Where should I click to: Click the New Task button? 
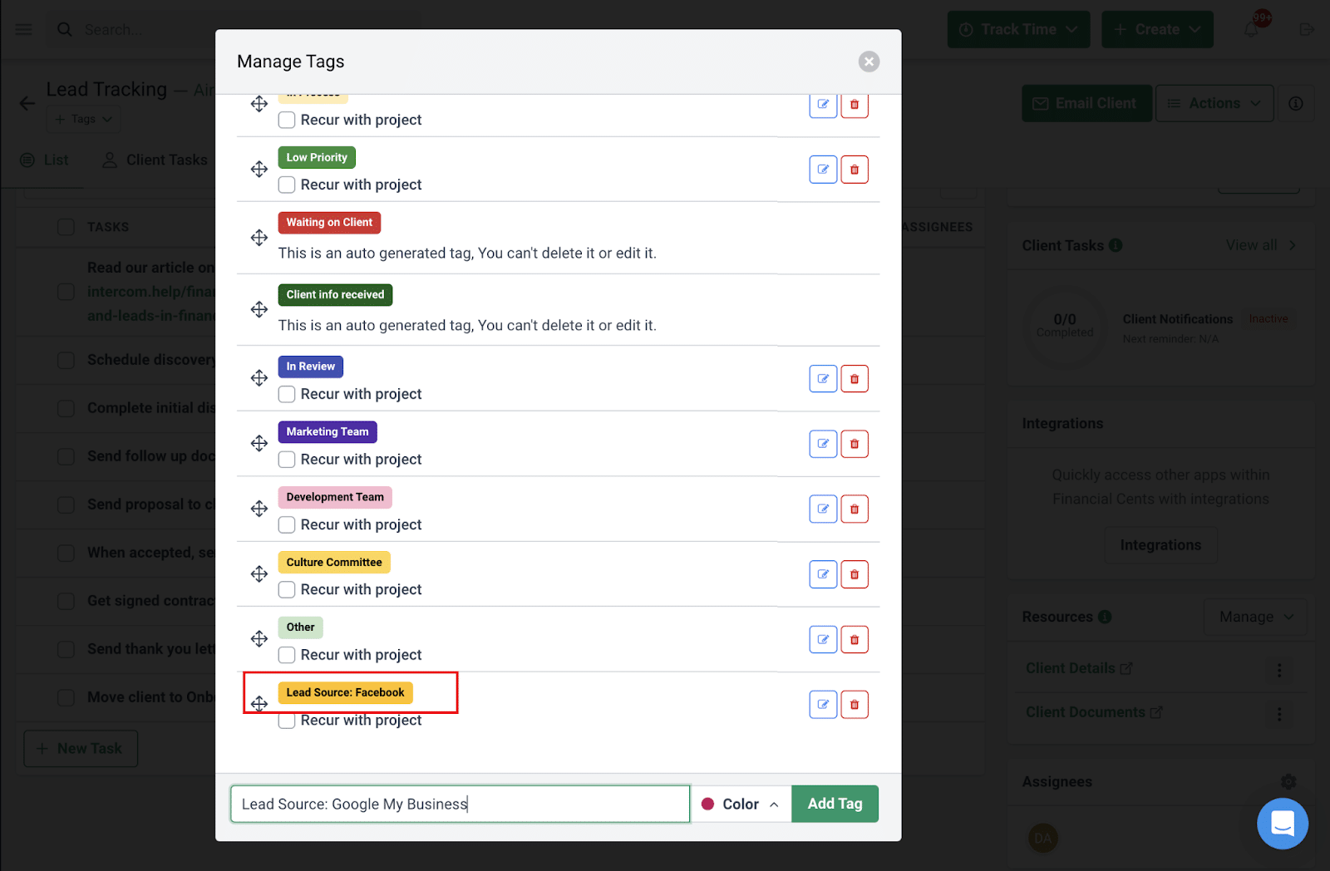pyautogui.click(x=81, y=749)
